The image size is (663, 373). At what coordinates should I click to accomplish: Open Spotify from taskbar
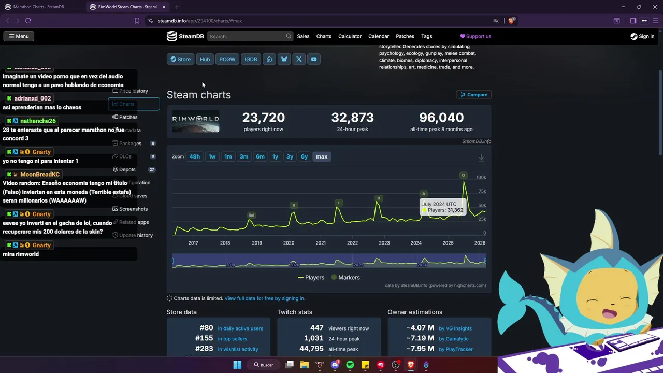pyautogui.click(x=350, y=365)
